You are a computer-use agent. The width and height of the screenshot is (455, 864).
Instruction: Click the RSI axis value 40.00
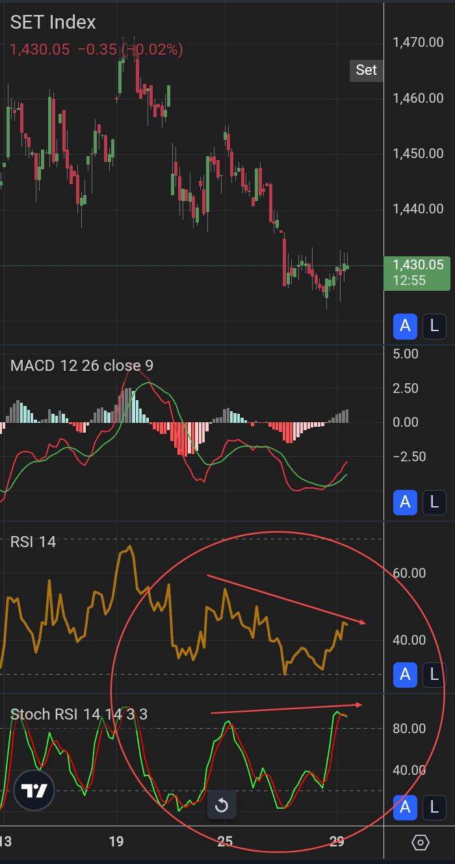409,640
